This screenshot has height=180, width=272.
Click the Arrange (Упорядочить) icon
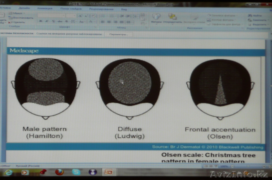tap(172, 18)
